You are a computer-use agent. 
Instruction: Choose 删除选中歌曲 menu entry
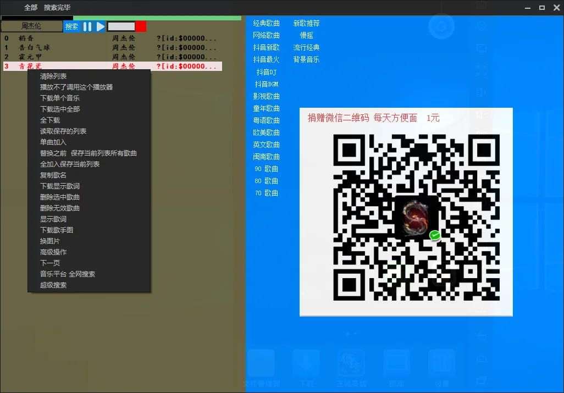pyautogui.click(x=60, y=197)
